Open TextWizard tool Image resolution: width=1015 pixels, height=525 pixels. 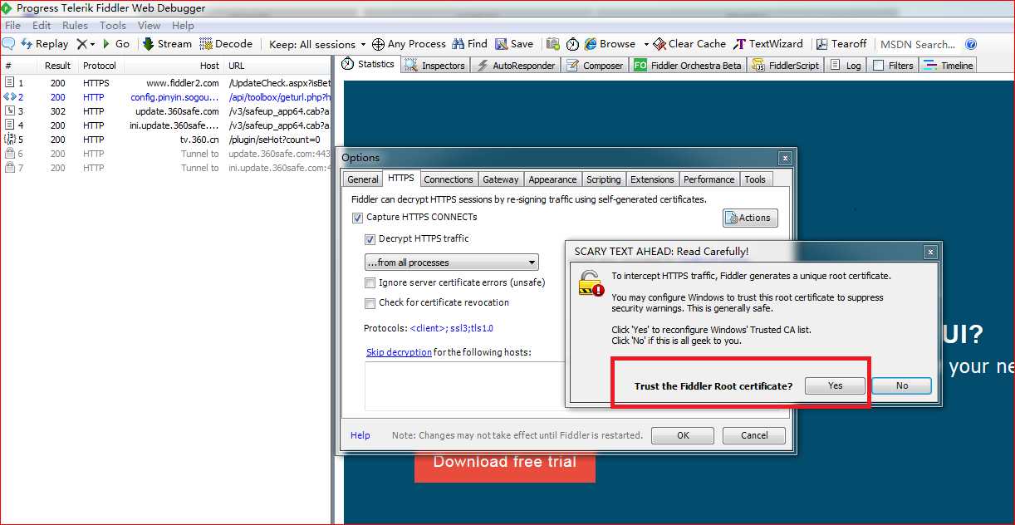[768, 44]
